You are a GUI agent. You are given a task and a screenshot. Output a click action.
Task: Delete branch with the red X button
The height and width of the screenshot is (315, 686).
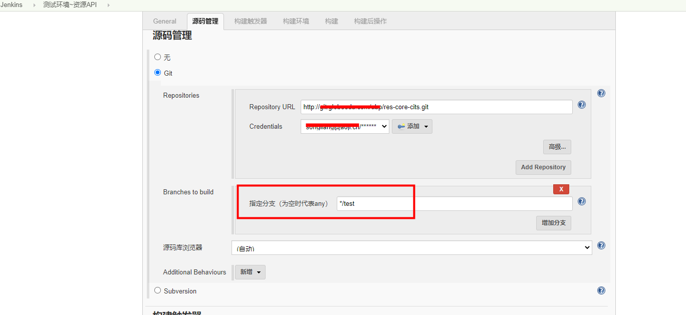click(x=561, y=189)
